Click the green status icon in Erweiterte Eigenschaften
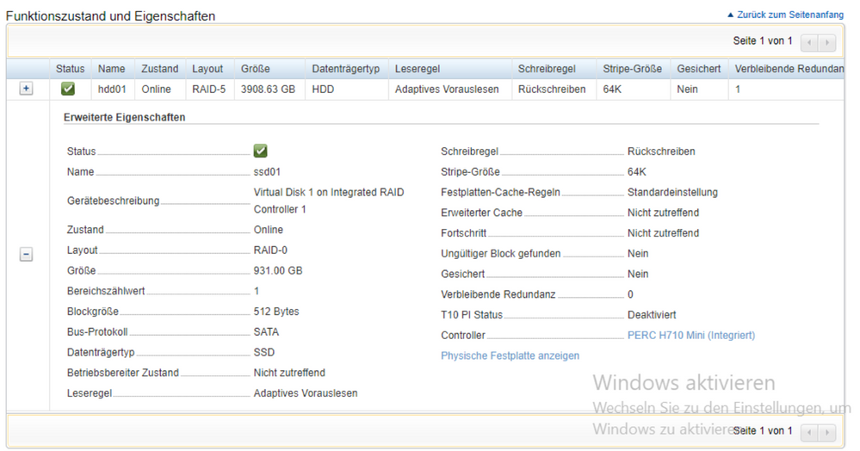Viewport: 860px width, 451px height. [261, 151]
